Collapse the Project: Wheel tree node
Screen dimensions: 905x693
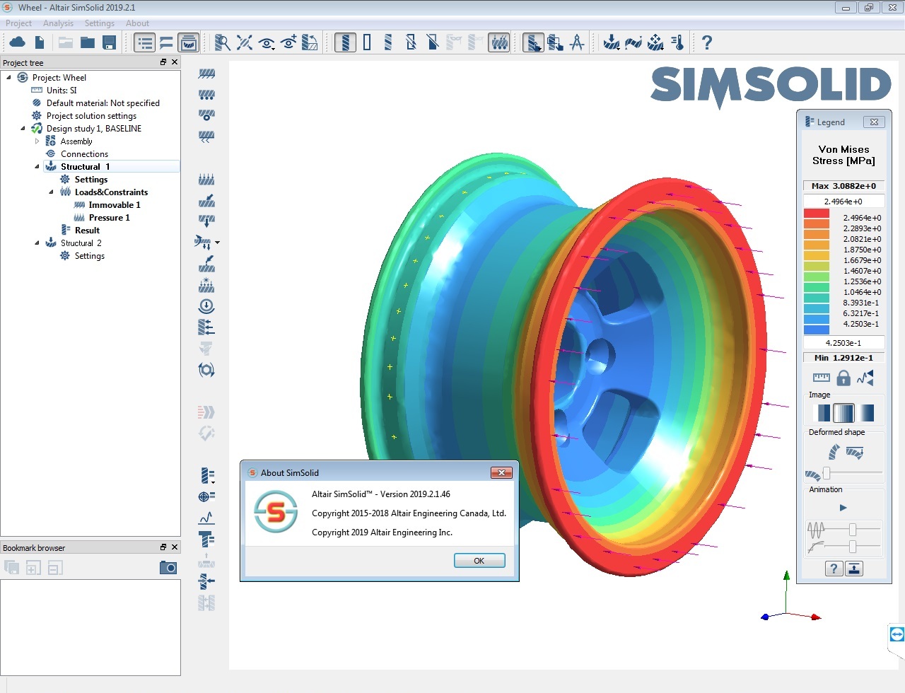8,78
